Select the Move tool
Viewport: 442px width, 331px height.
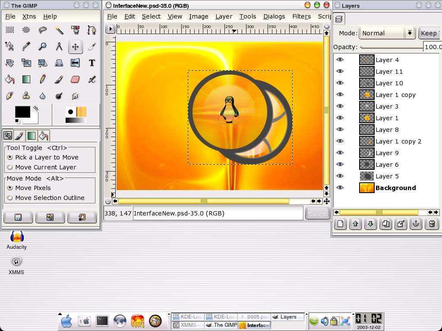pyautogui.click(x=75, y=47)
